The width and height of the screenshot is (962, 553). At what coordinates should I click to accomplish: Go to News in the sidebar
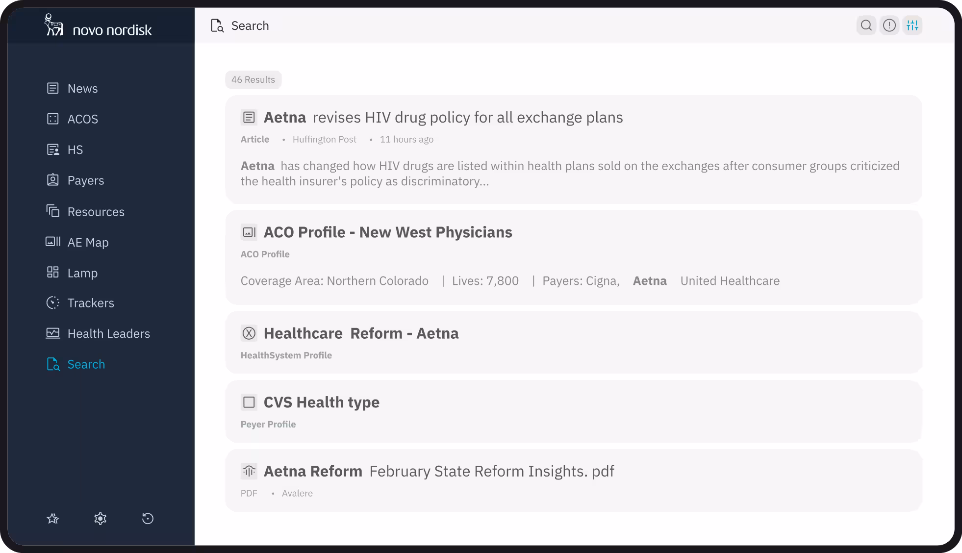click(82, 89)
